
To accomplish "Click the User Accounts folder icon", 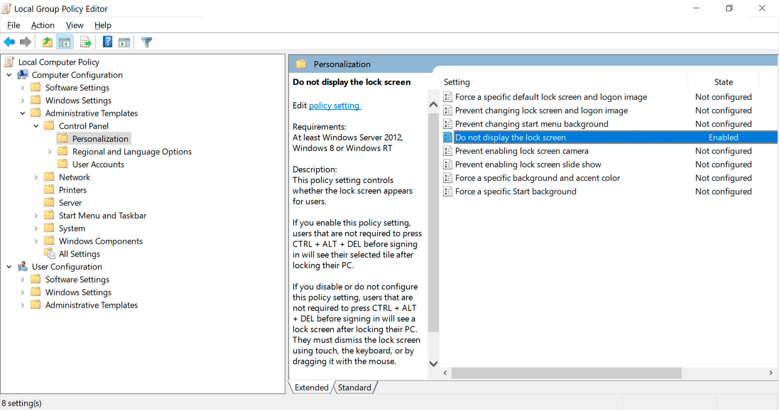I will tap(63, 164).
